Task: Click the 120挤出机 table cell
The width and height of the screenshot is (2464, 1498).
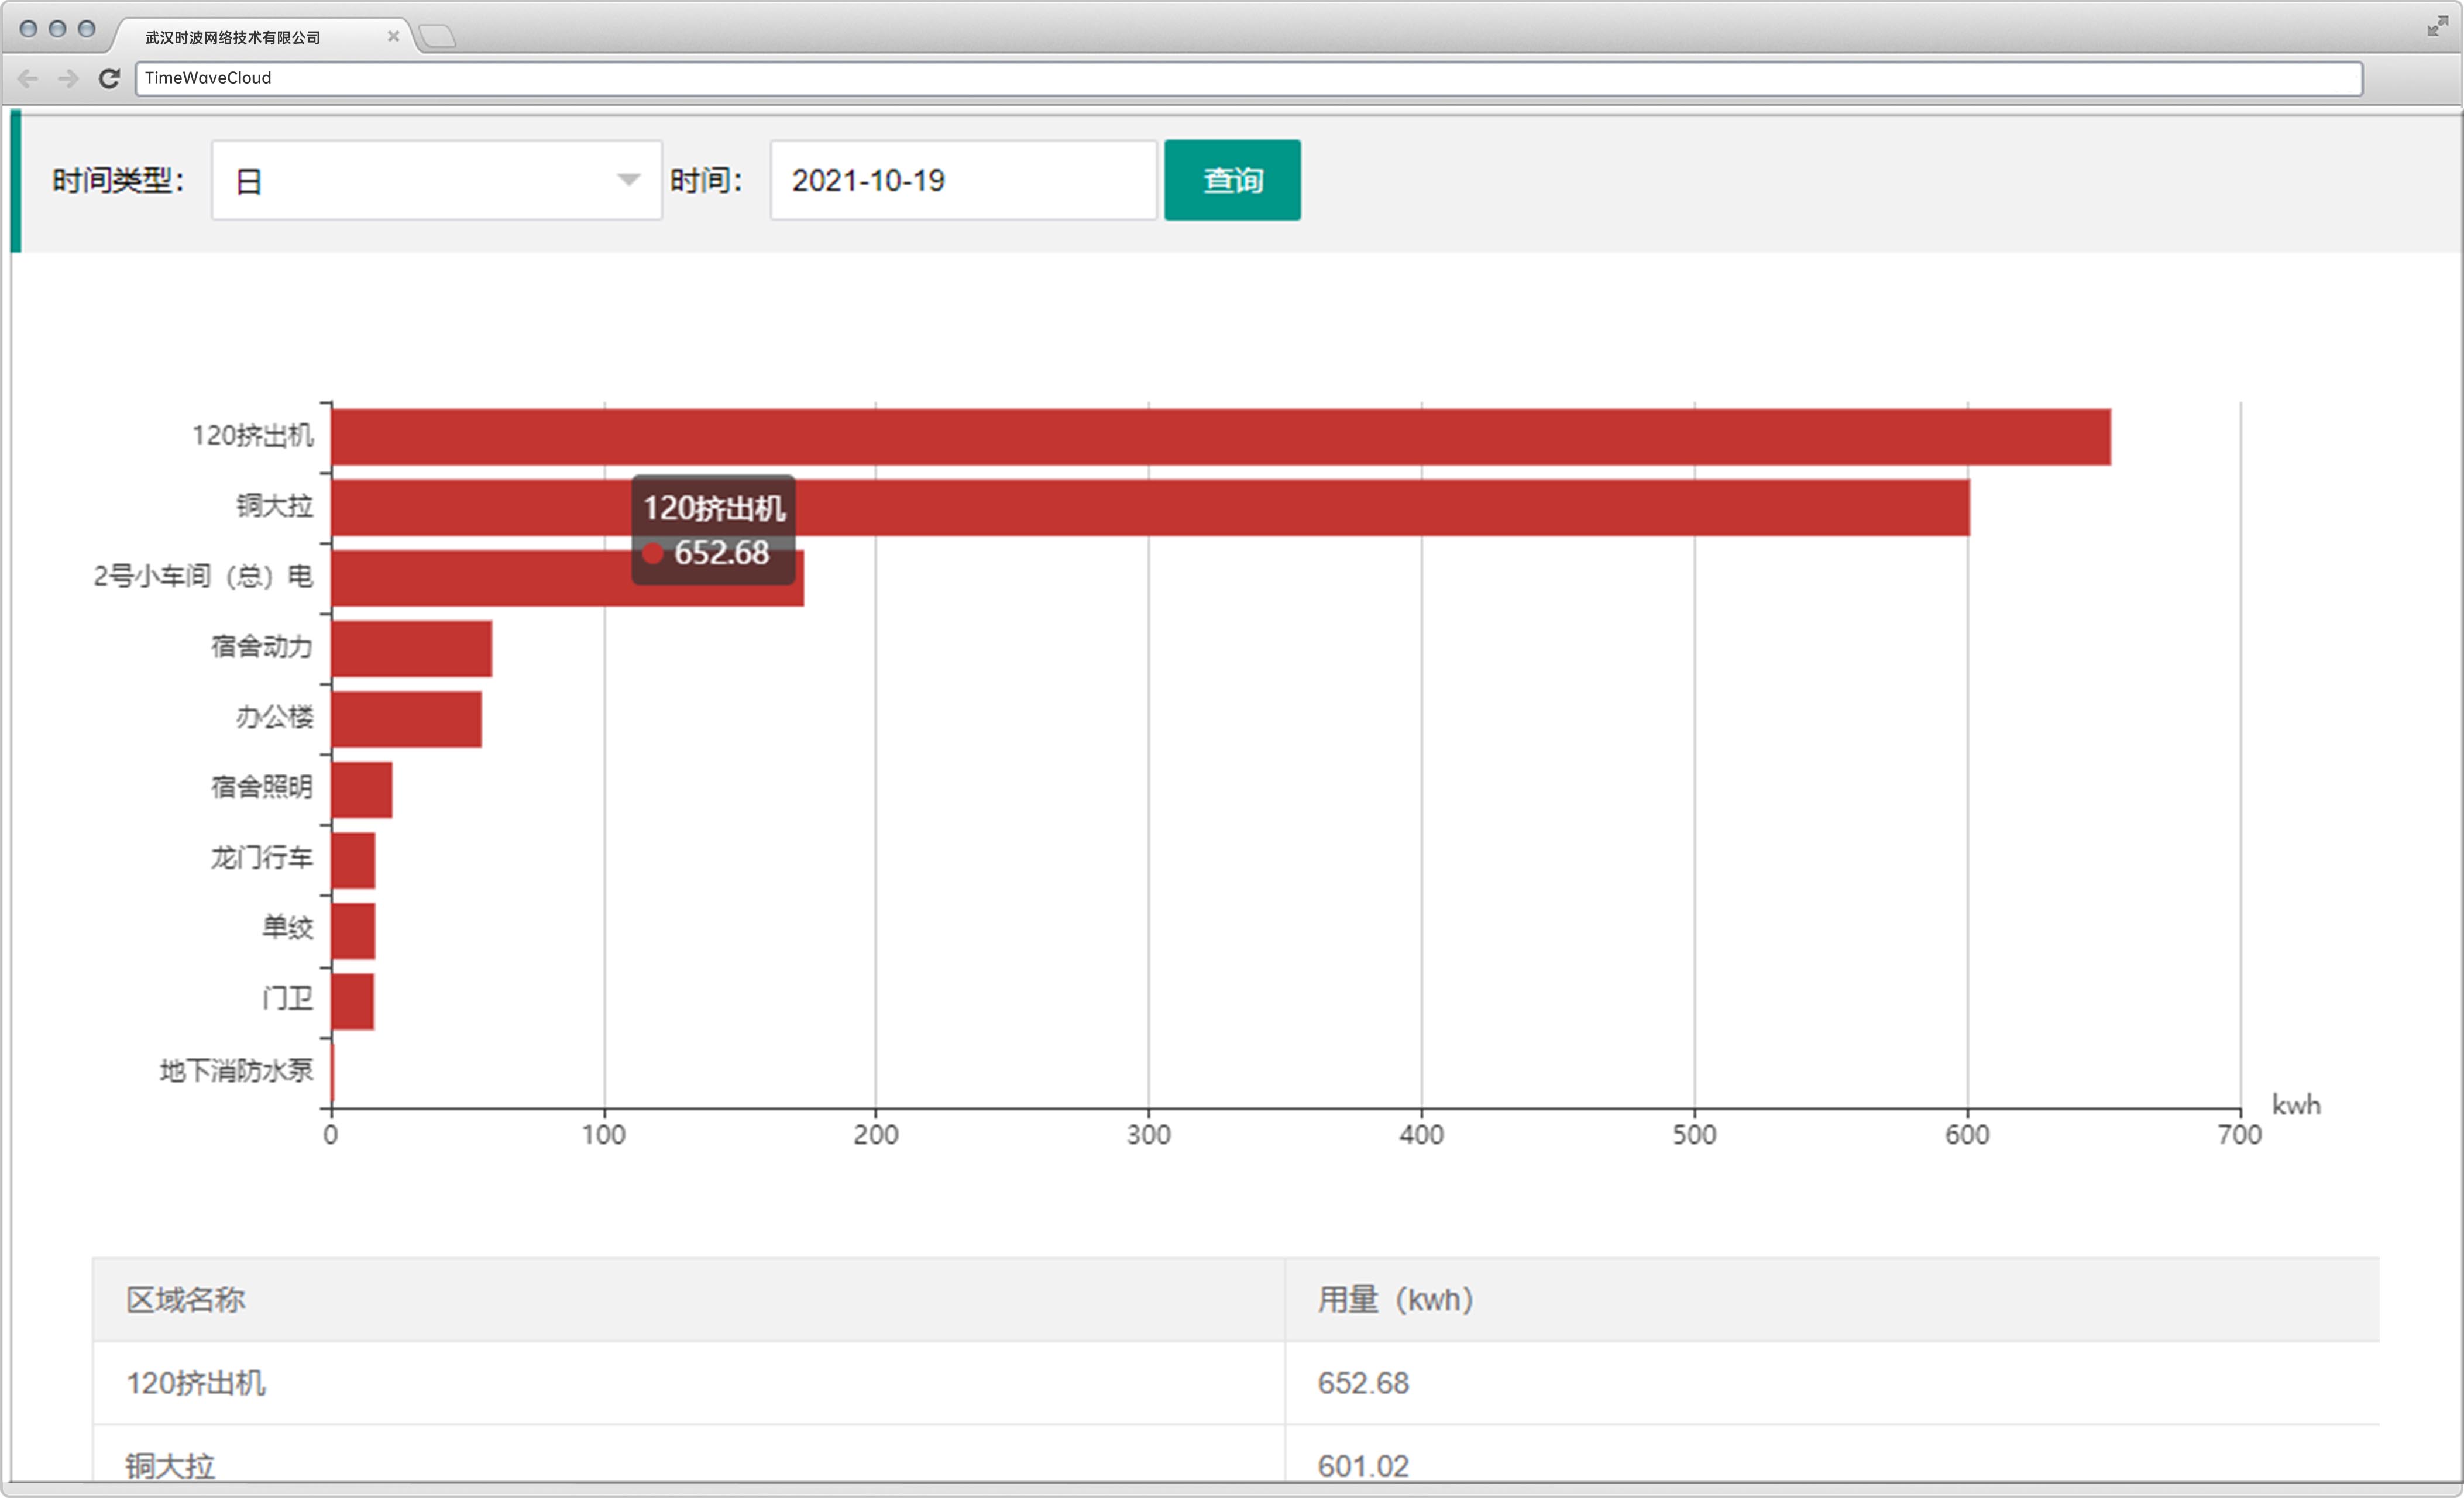Action: coord(688,1383)
